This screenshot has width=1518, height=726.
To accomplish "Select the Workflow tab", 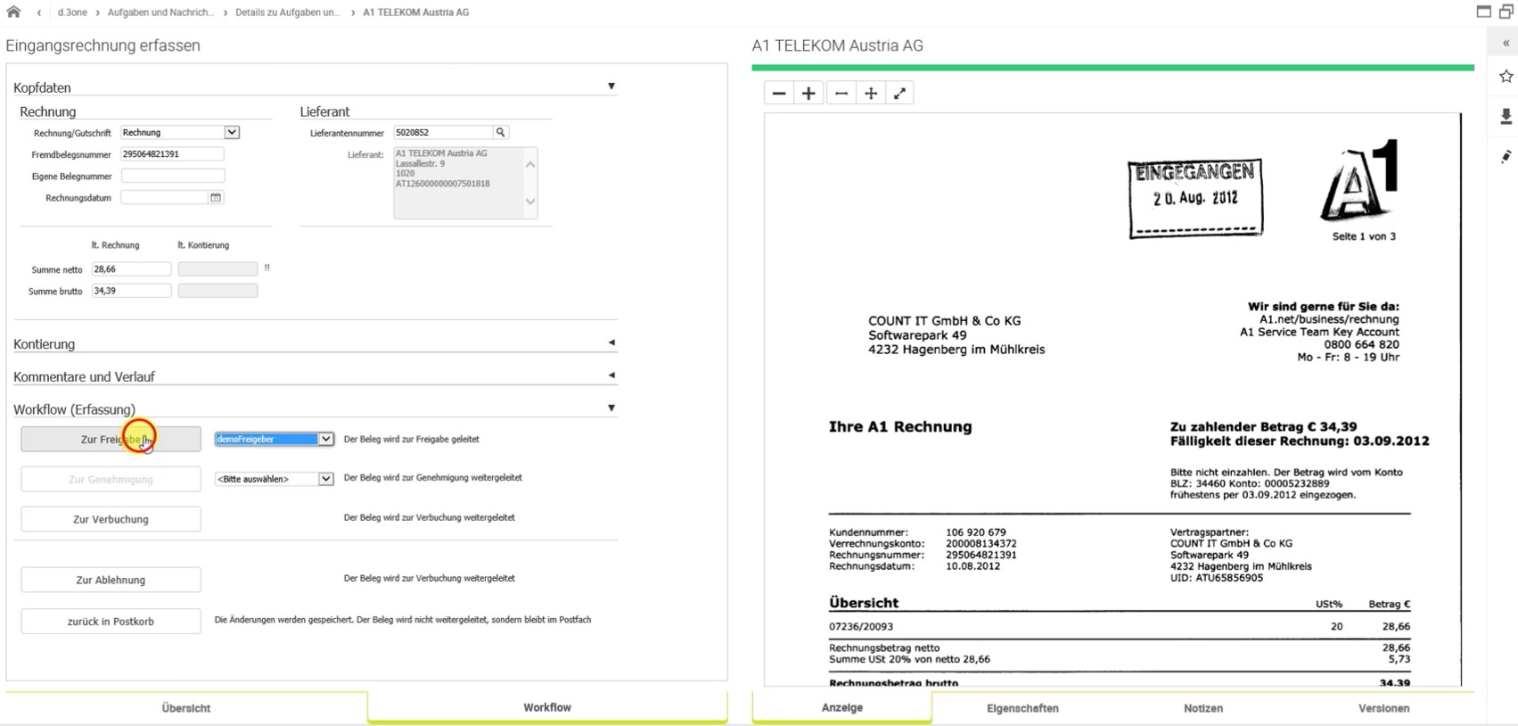I will [x=547, y=707].
